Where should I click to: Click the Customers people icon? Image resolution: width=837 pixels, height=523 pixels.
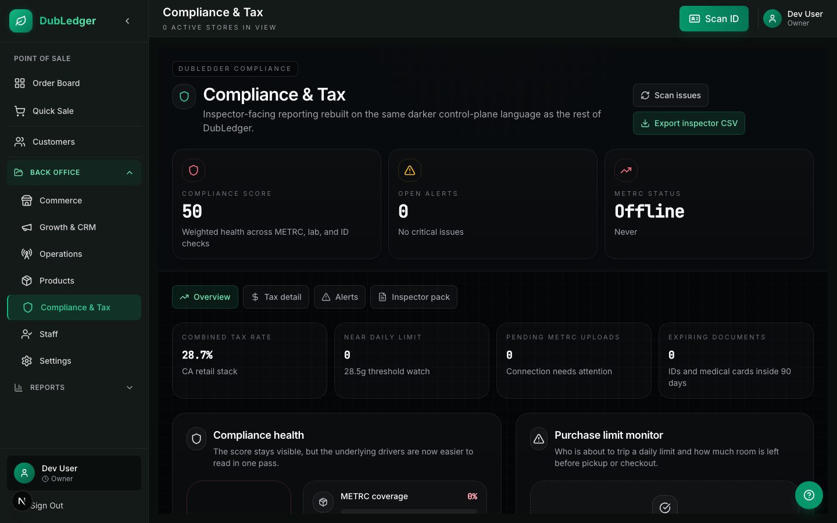pos(20,142)
